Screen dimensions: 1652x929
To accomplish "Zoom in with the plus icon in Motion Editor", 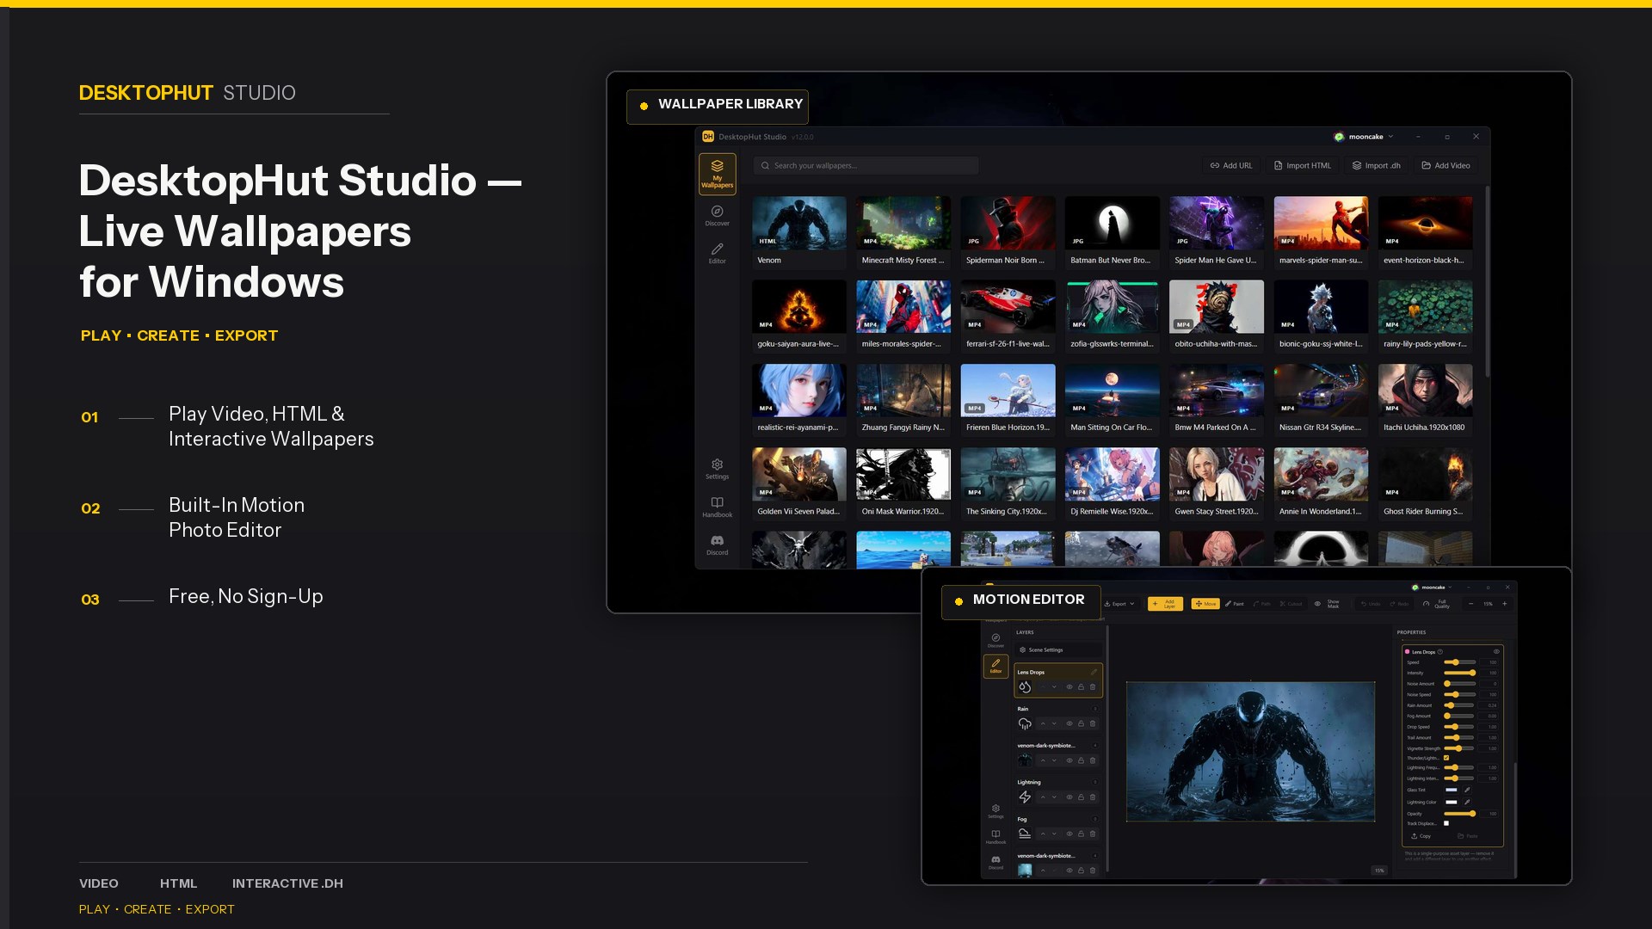I will (1504, 604).
